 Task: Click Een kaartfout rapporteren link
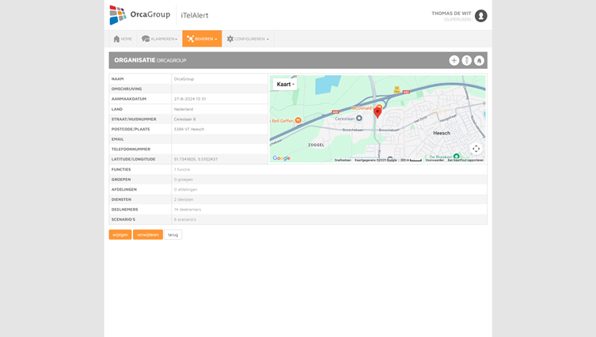coord(465,161)
